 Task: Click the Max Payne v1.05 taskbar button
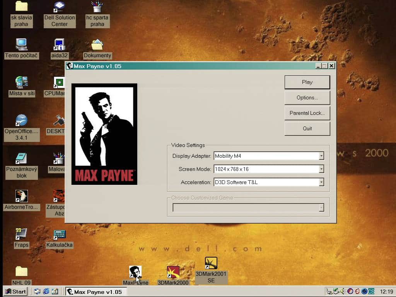(x=96, y=292)
